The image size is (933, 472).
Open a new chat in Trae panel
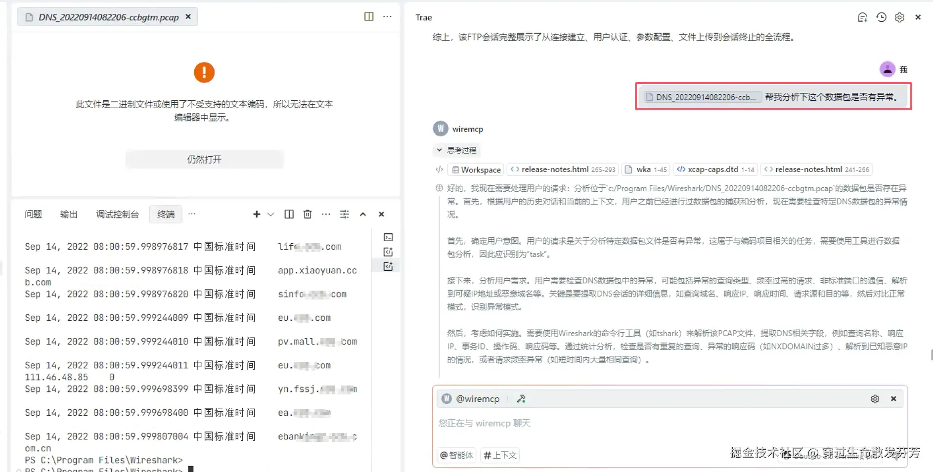click(x=862, y=17)
